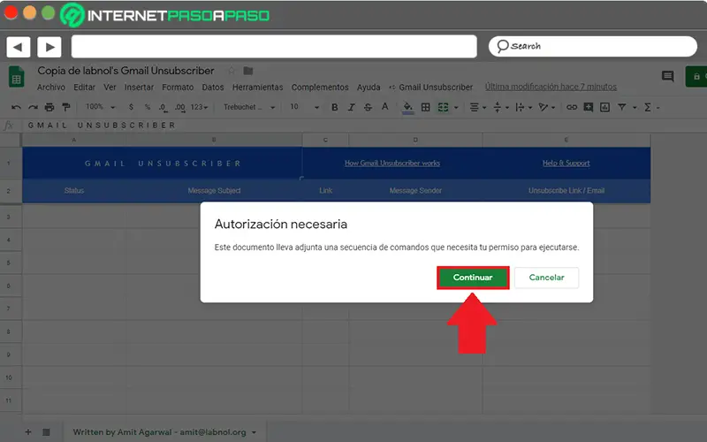Increase decimal places

[180, 107]
